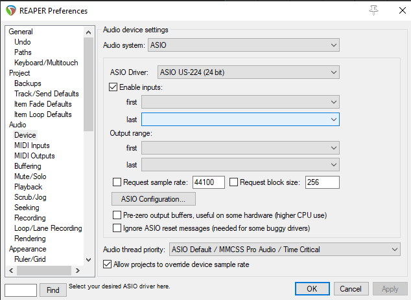The height and width of the screenshot is (300, 411).
Task: Expand the Audio thread priority dropdown
Action: click(284, 249)
